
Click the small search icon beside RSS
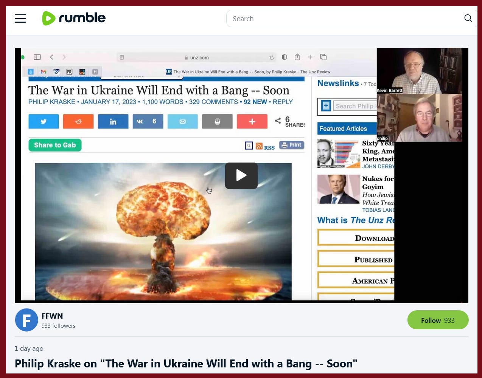pos(249,146)
